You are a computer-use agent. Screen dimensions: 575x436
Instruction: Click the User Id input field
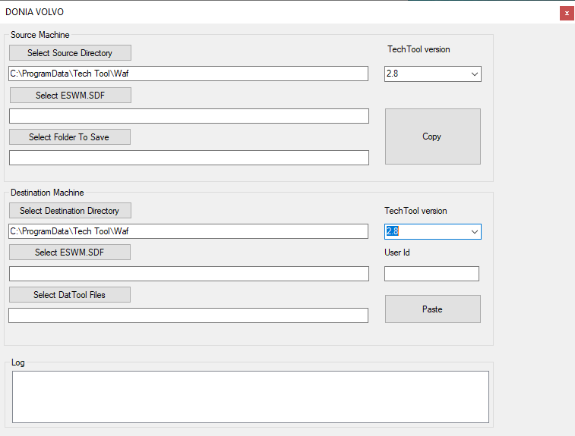pos(431,274)
